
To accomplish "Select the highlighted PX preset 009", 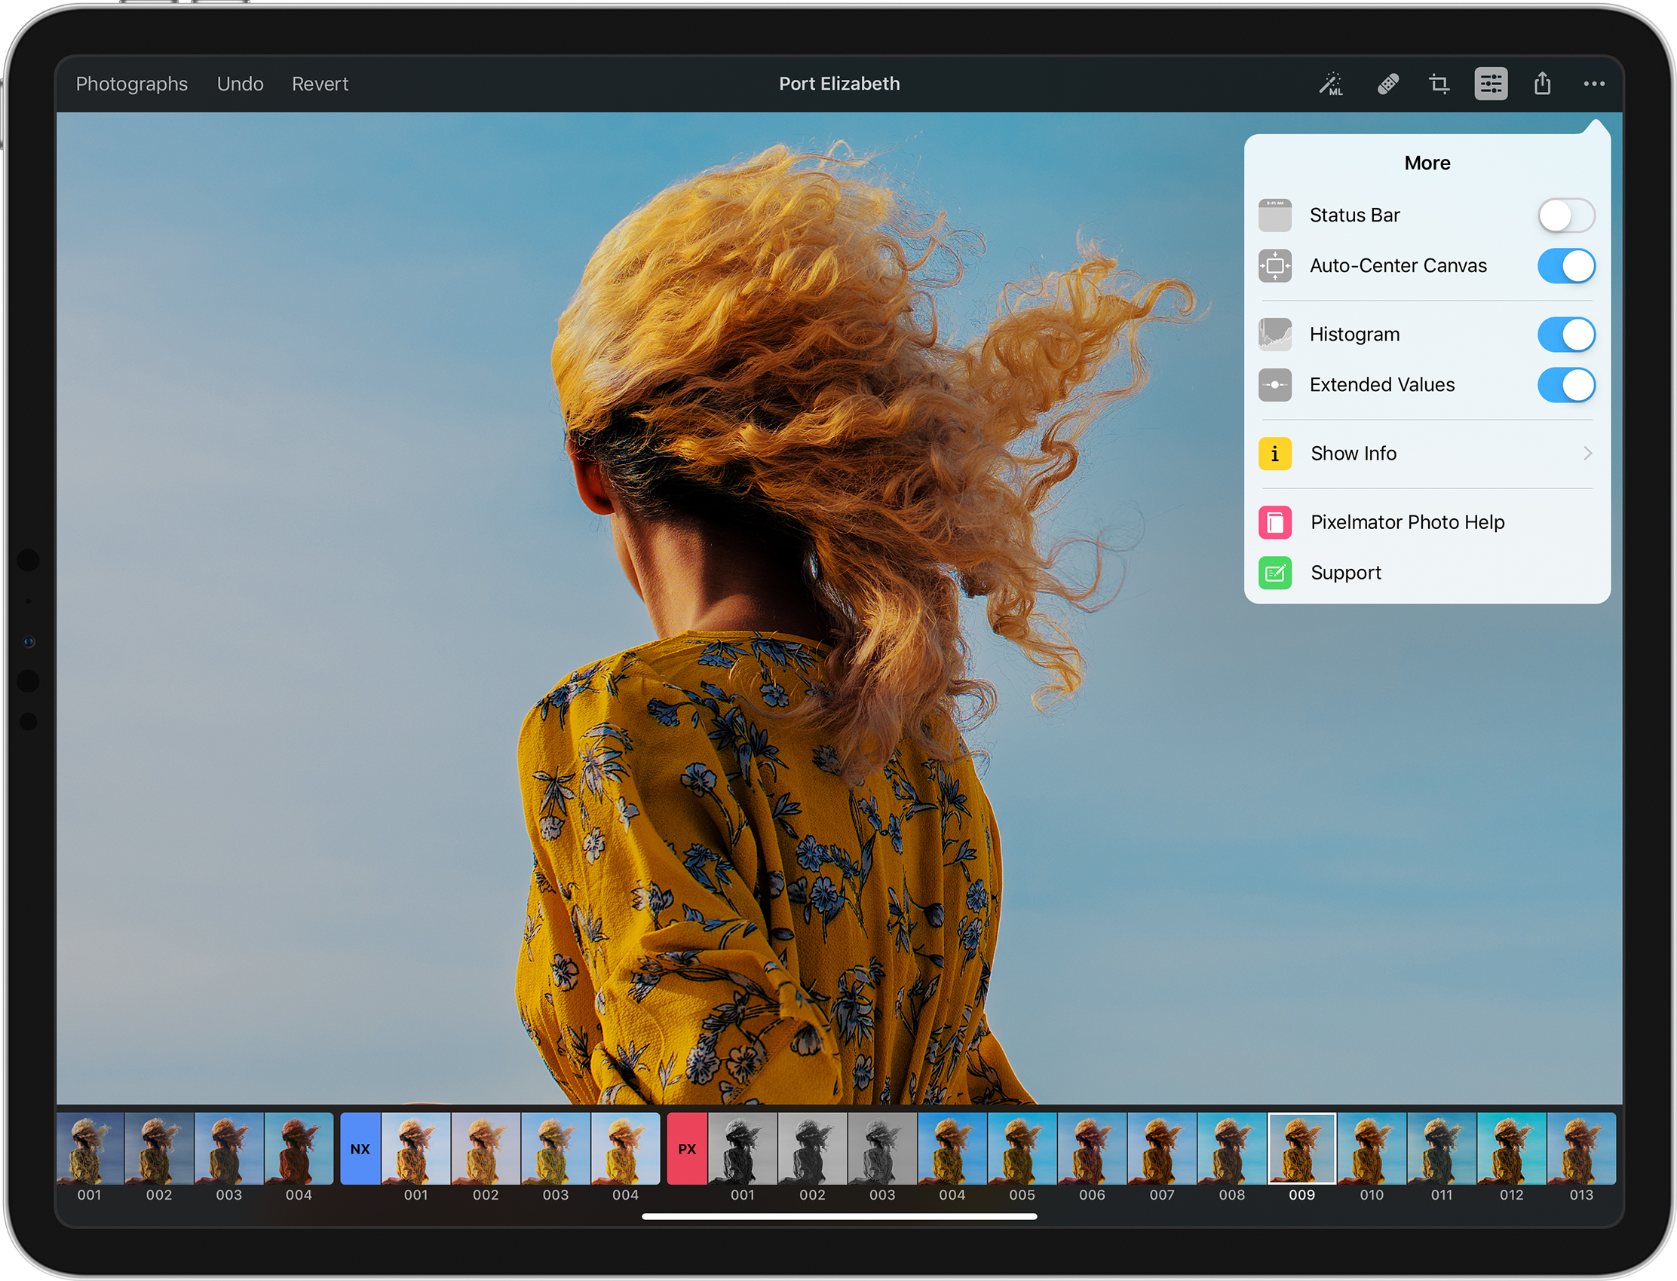I will 1301,1148.
